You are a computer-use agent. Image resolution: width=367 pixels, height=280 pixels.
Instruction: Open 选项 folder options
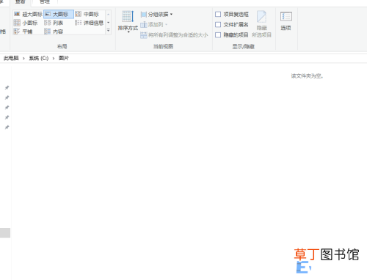286,21
